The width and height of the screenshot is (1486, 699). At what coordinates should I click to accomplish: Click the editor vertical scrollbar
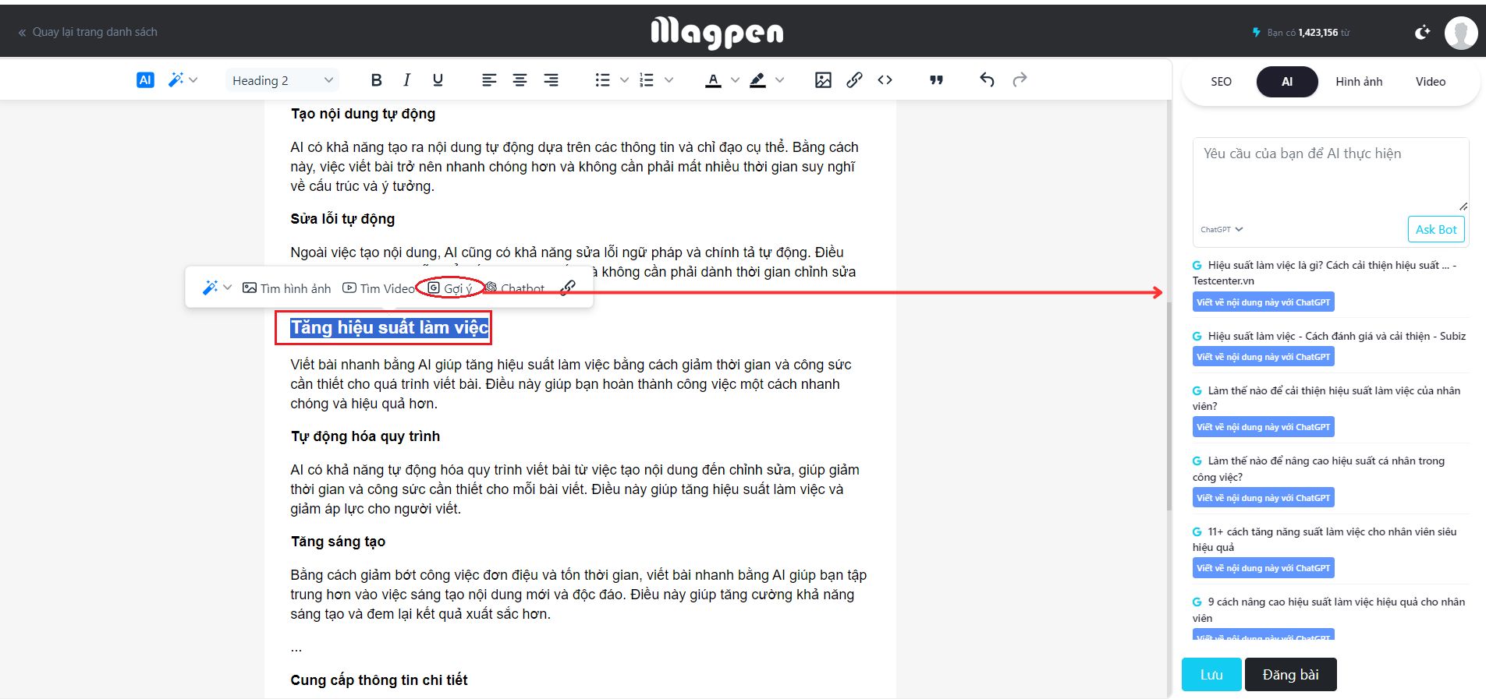pos(1169,405)
